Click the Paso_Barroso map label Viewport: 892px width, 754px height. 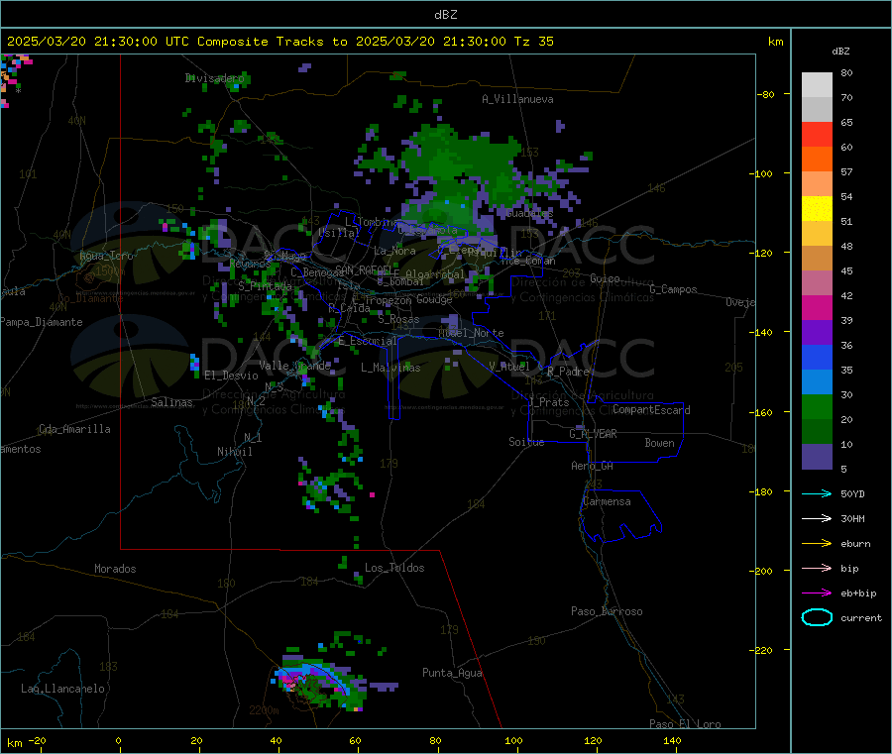point(607,611)
